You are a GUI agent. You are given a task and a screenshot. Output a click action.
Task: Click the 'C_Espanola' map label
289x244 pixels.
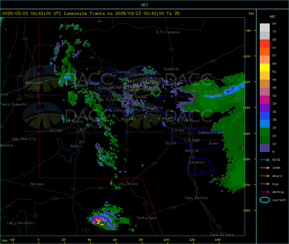(x=138, y=74)
